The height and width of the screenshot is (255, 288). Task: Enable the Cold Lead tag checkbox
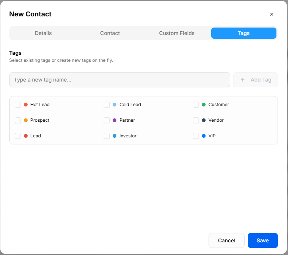[x=107, y=105]
